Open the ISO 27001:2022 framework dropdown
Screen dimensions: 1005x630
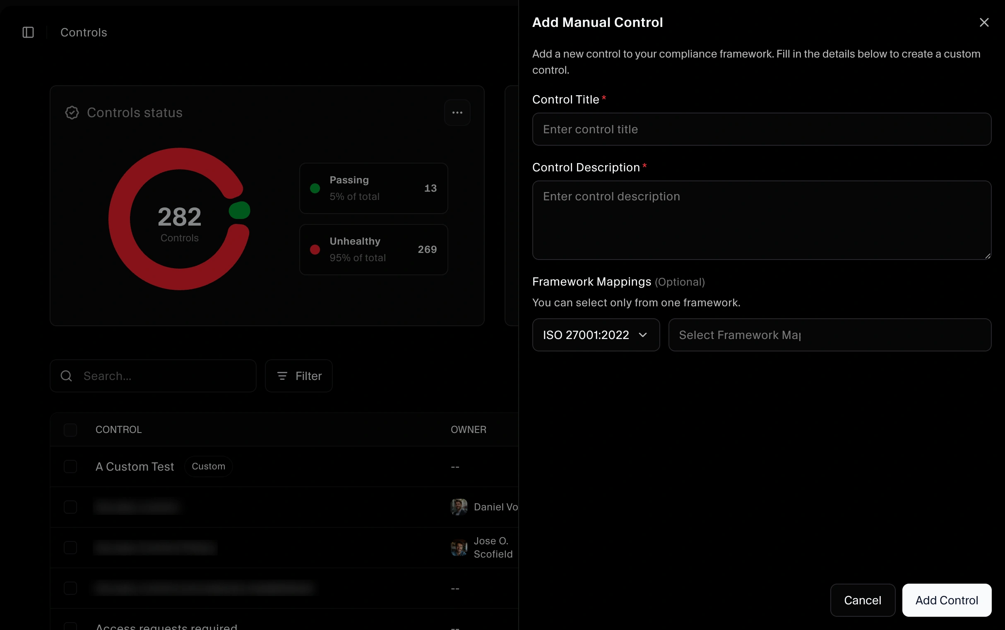click(595, 334)
